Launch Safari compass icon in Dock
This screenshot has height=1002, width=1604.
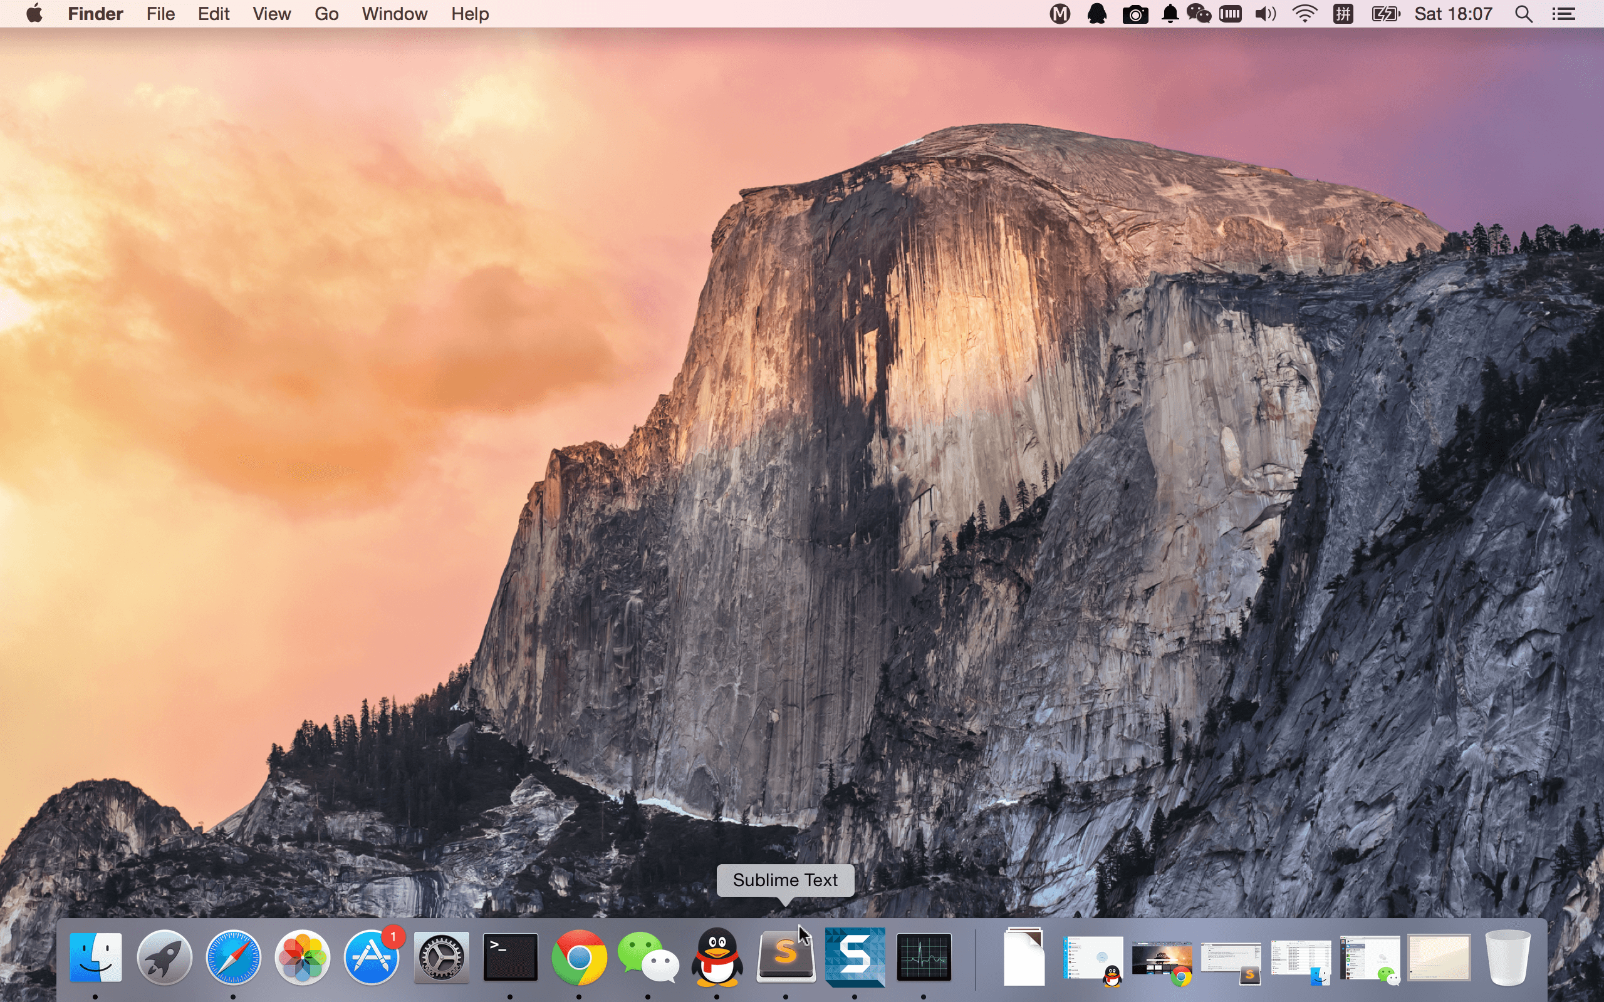click(233, 957)
